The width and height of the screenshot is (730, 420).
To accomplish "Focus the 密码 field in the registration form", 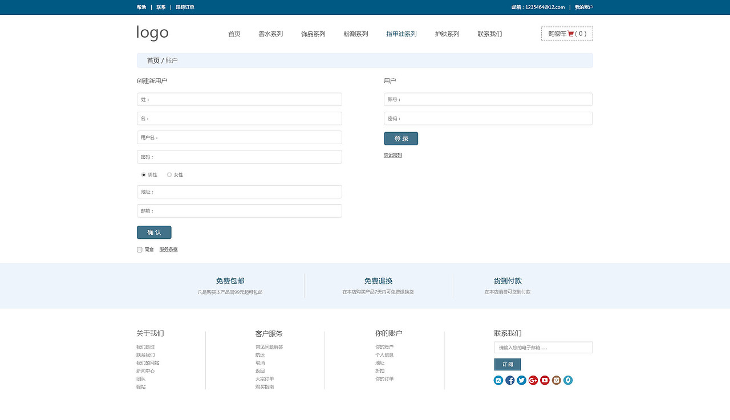I will [x=240, y=157].
